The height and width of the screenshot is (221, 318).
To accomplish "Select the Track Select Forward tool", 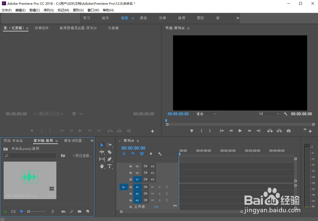I will (x=109, y=145).
